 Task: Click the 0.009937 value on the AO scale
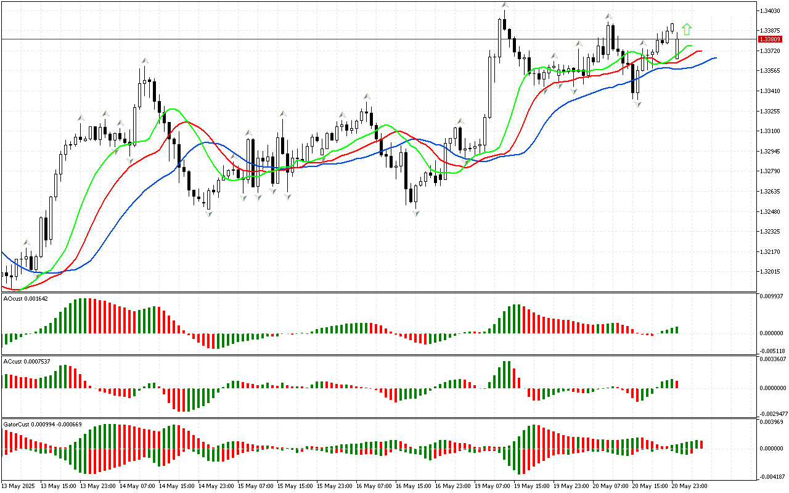pos(774,296)
